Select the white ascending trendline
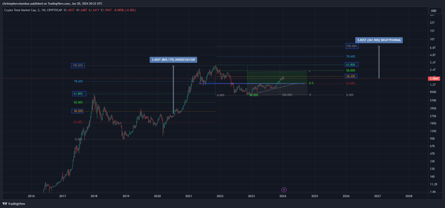 274,89
